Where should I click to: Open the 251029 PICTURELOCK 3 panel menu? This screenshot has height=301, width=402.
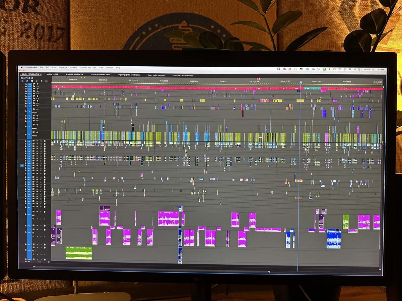pos(41,74)
